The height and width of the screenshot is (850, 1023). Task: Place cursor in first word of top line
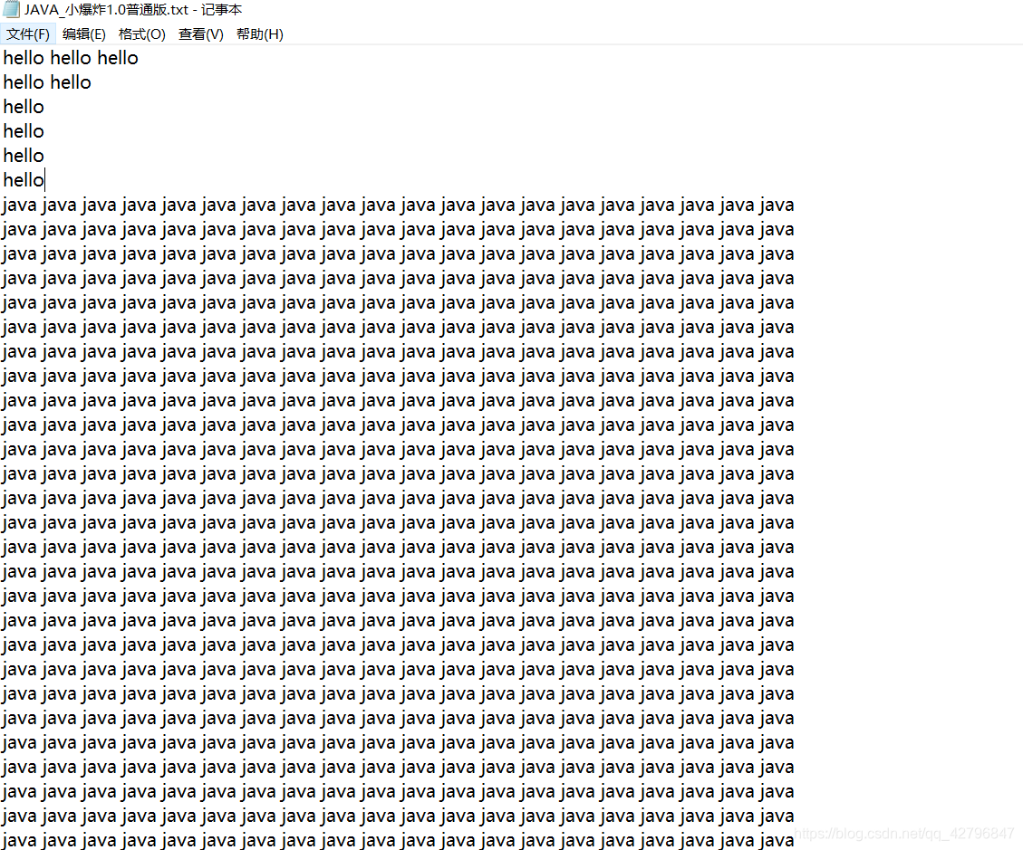(x=24, y=58)
